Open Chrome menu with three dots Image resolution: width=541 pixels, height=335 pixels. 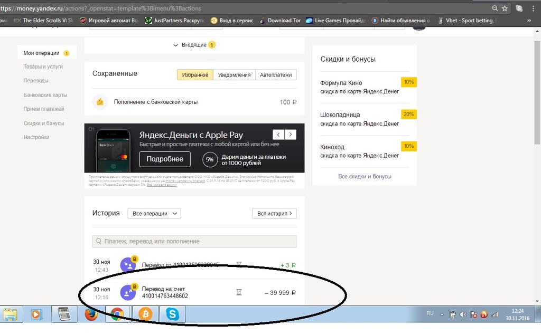coord(534,8)
